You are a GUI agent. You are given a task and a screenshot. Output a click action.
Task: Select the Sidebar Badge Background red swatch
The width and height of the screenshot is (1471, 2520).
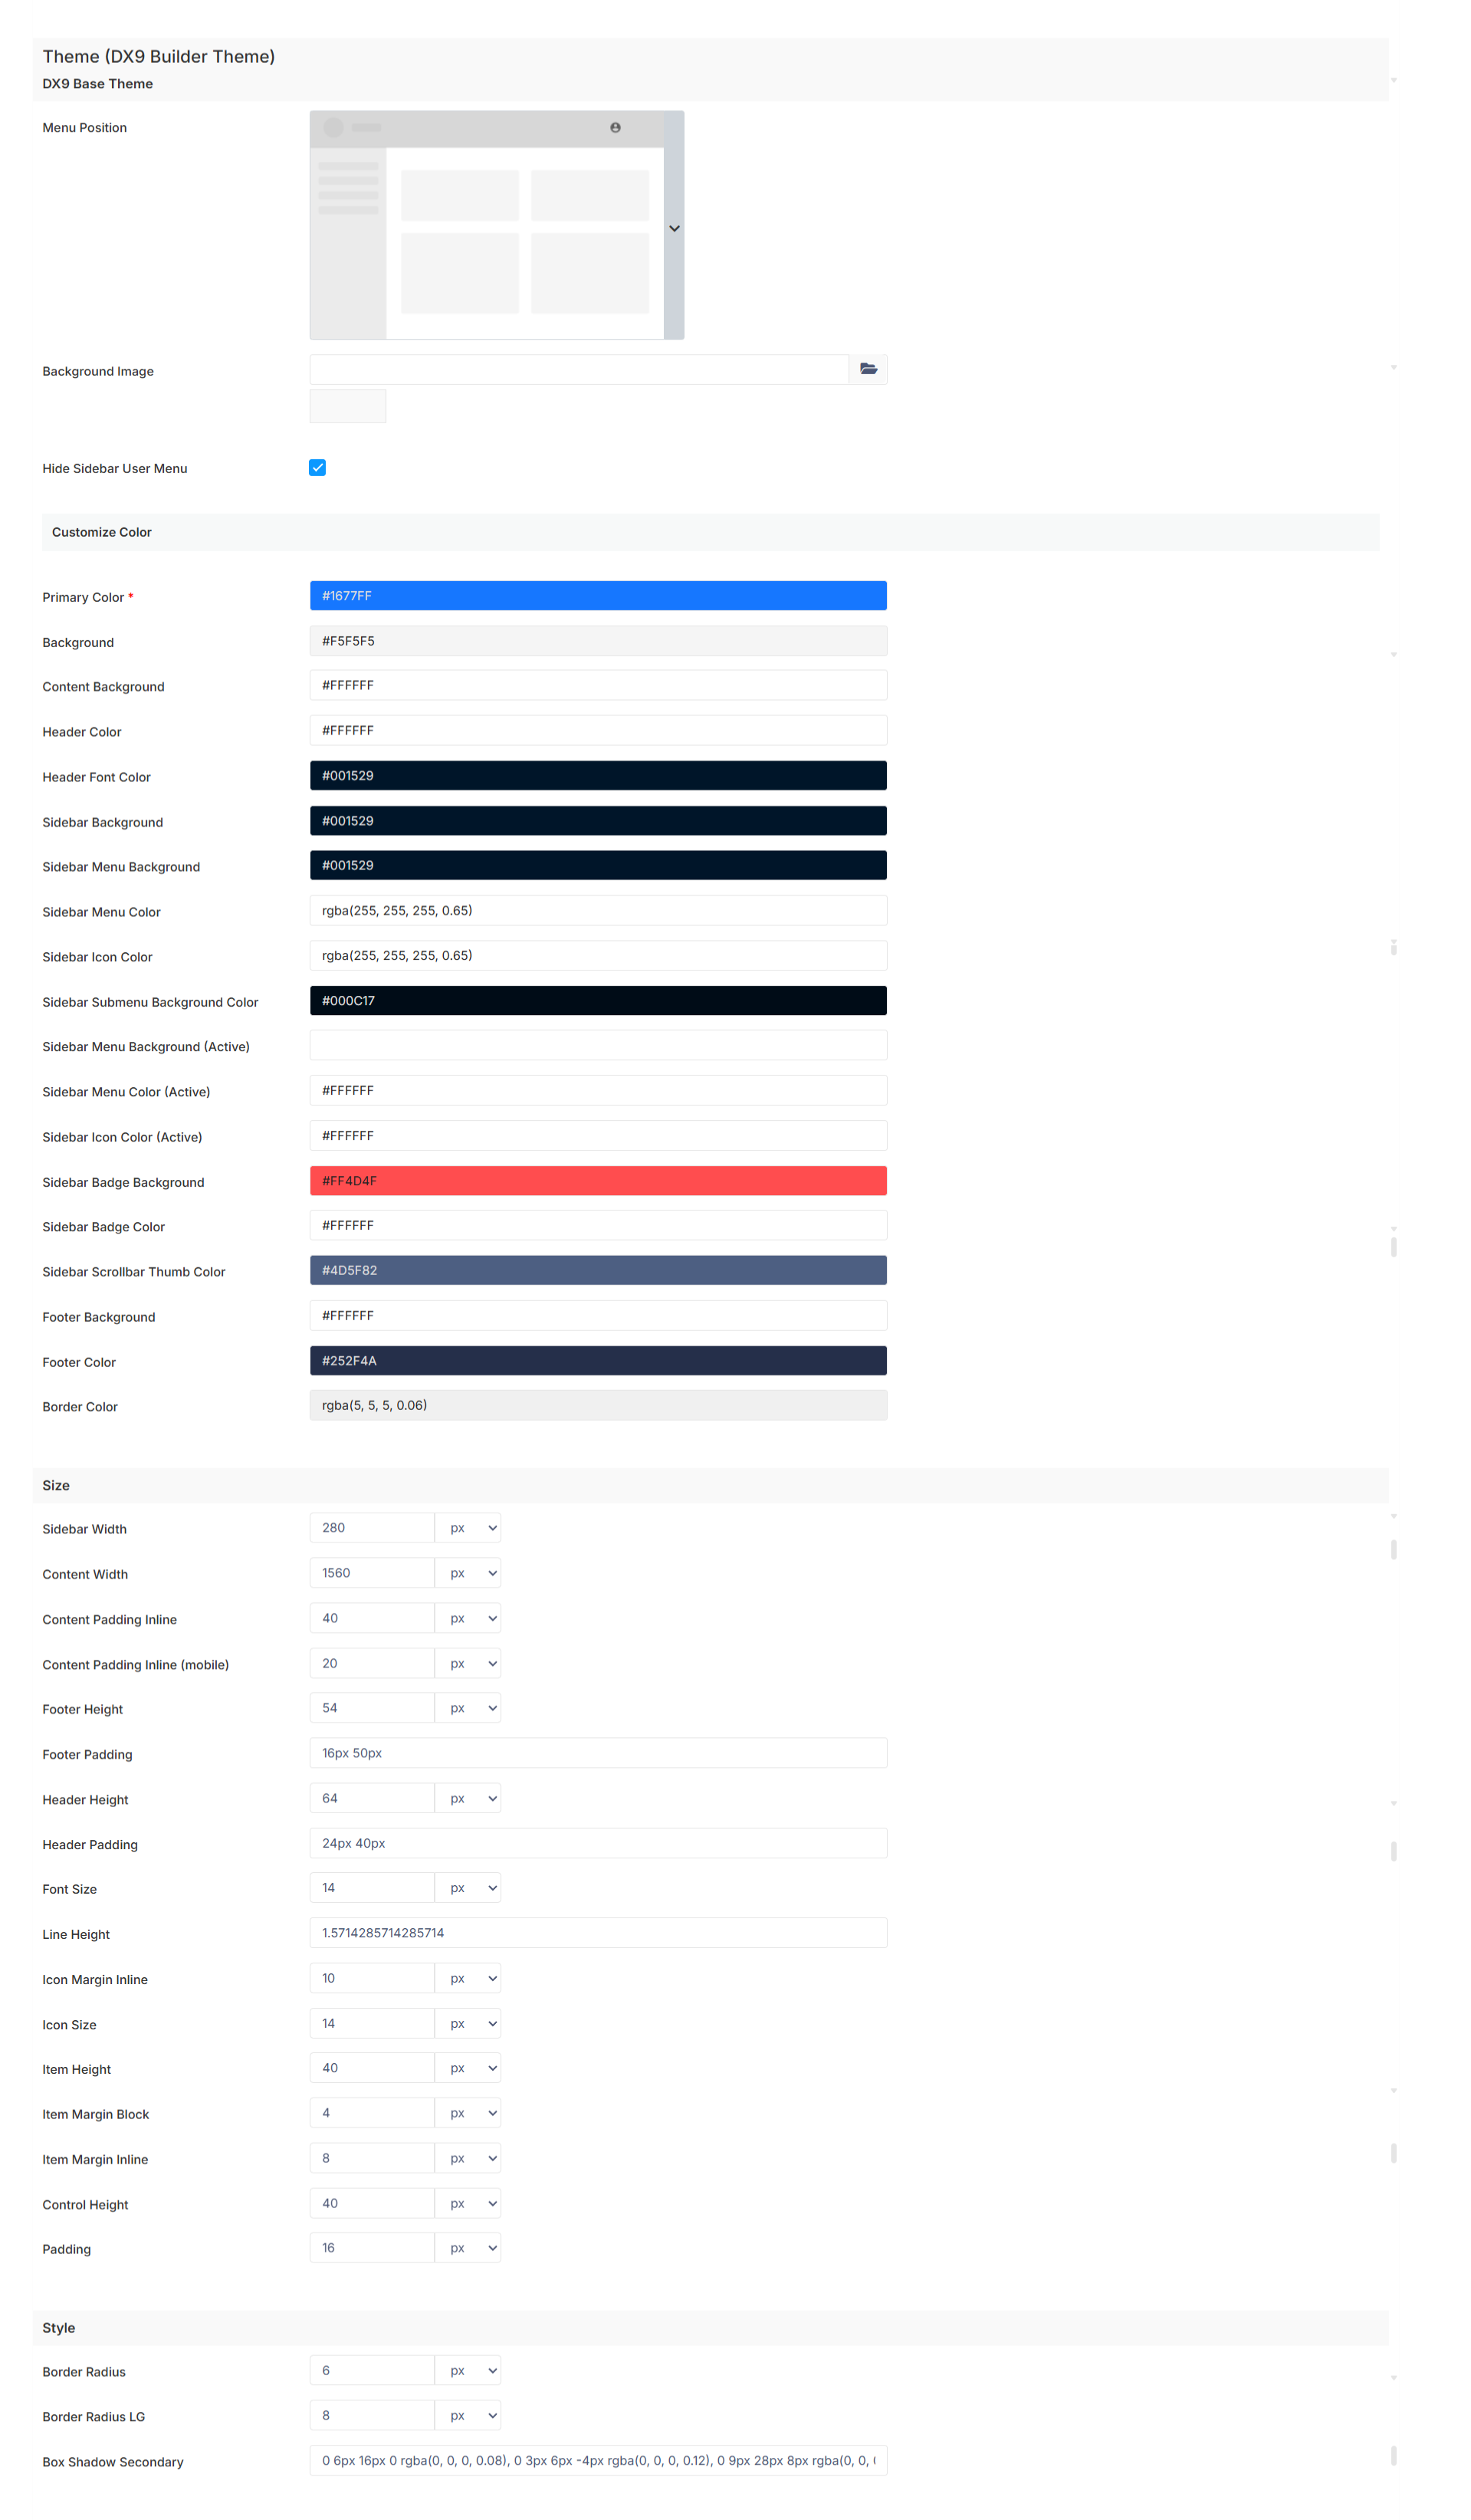point(598,1180)
